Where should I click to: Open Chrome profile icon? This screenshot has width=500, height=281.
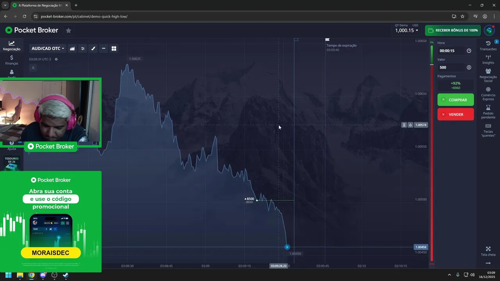pos(485,16)
